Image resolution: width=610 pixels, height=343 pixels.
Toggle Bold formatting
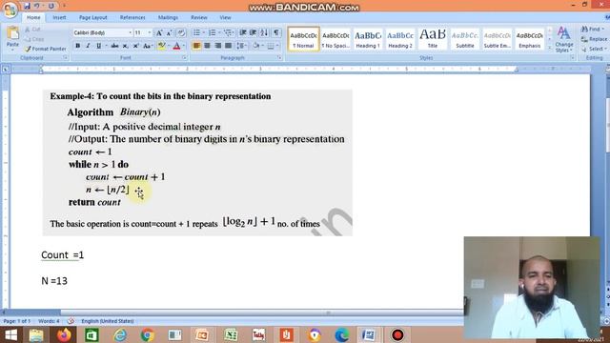pyautogui.click(x=78, y=46)
